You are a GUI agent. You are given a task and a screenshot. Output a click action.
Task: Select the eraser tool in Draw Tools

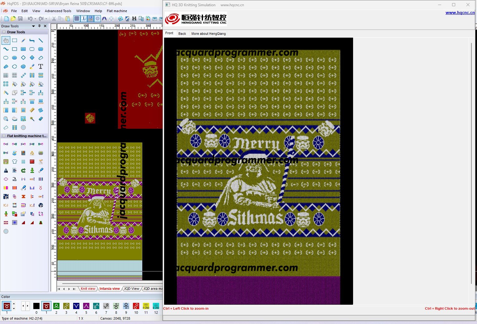[41, 119]
